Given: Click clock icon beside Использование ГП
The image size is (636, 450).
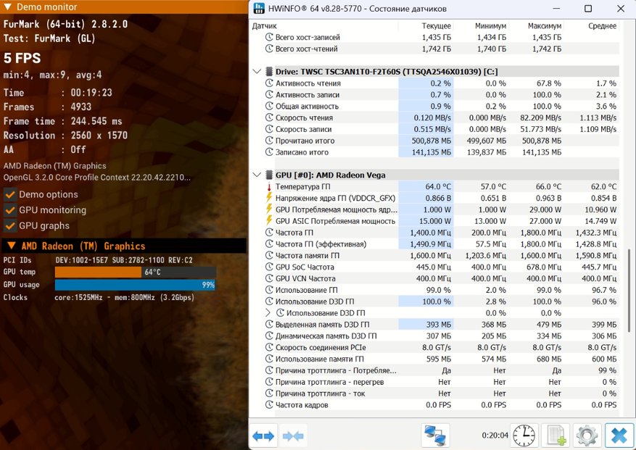Looking at the screenshot, I should pos(269,291).
